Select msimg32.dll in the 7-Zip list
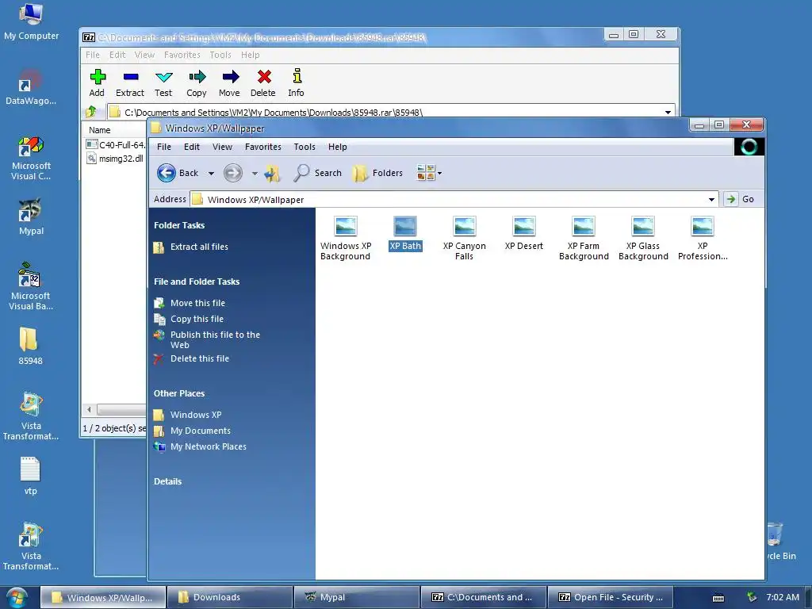812x609 pixels. click(x=115, y=159)
